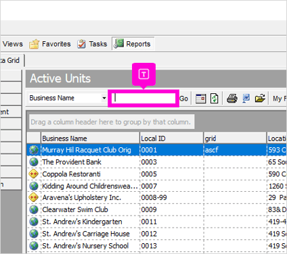287x254 pixels.
Task: Select St. Andrew's Kindergarten row
Action: point(156,222)
